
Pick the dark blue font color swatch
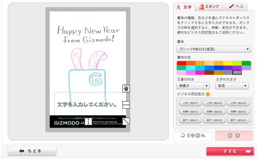coord(218,68)
